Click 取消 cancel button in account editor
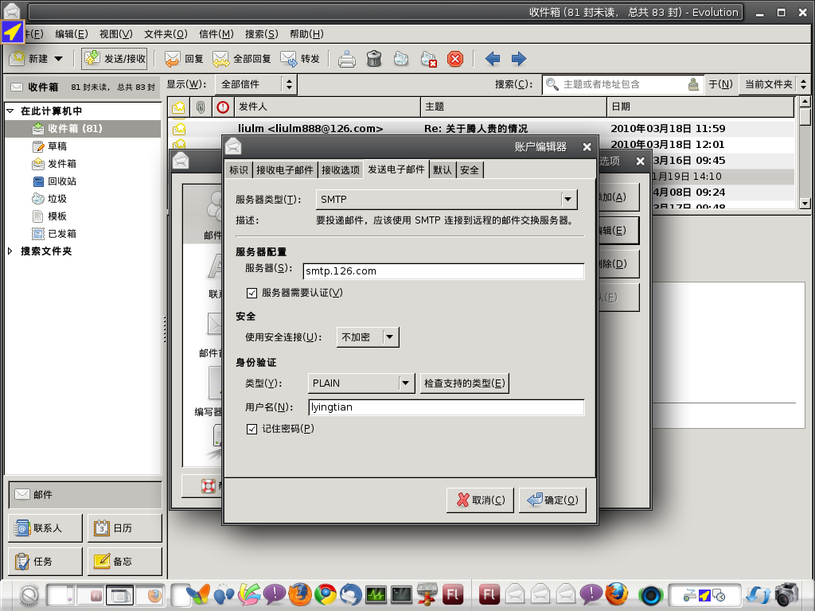Image resolution: width=815 pixels, height=611 pixels. coord(480,500)
